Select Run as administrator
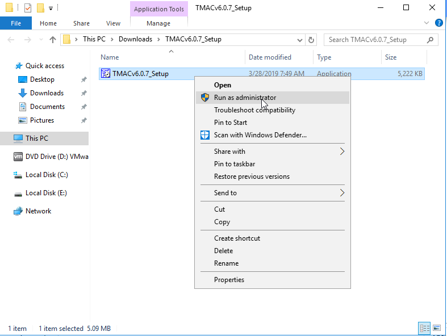Screen dimensions: 447x336 [x=272, y=98]
